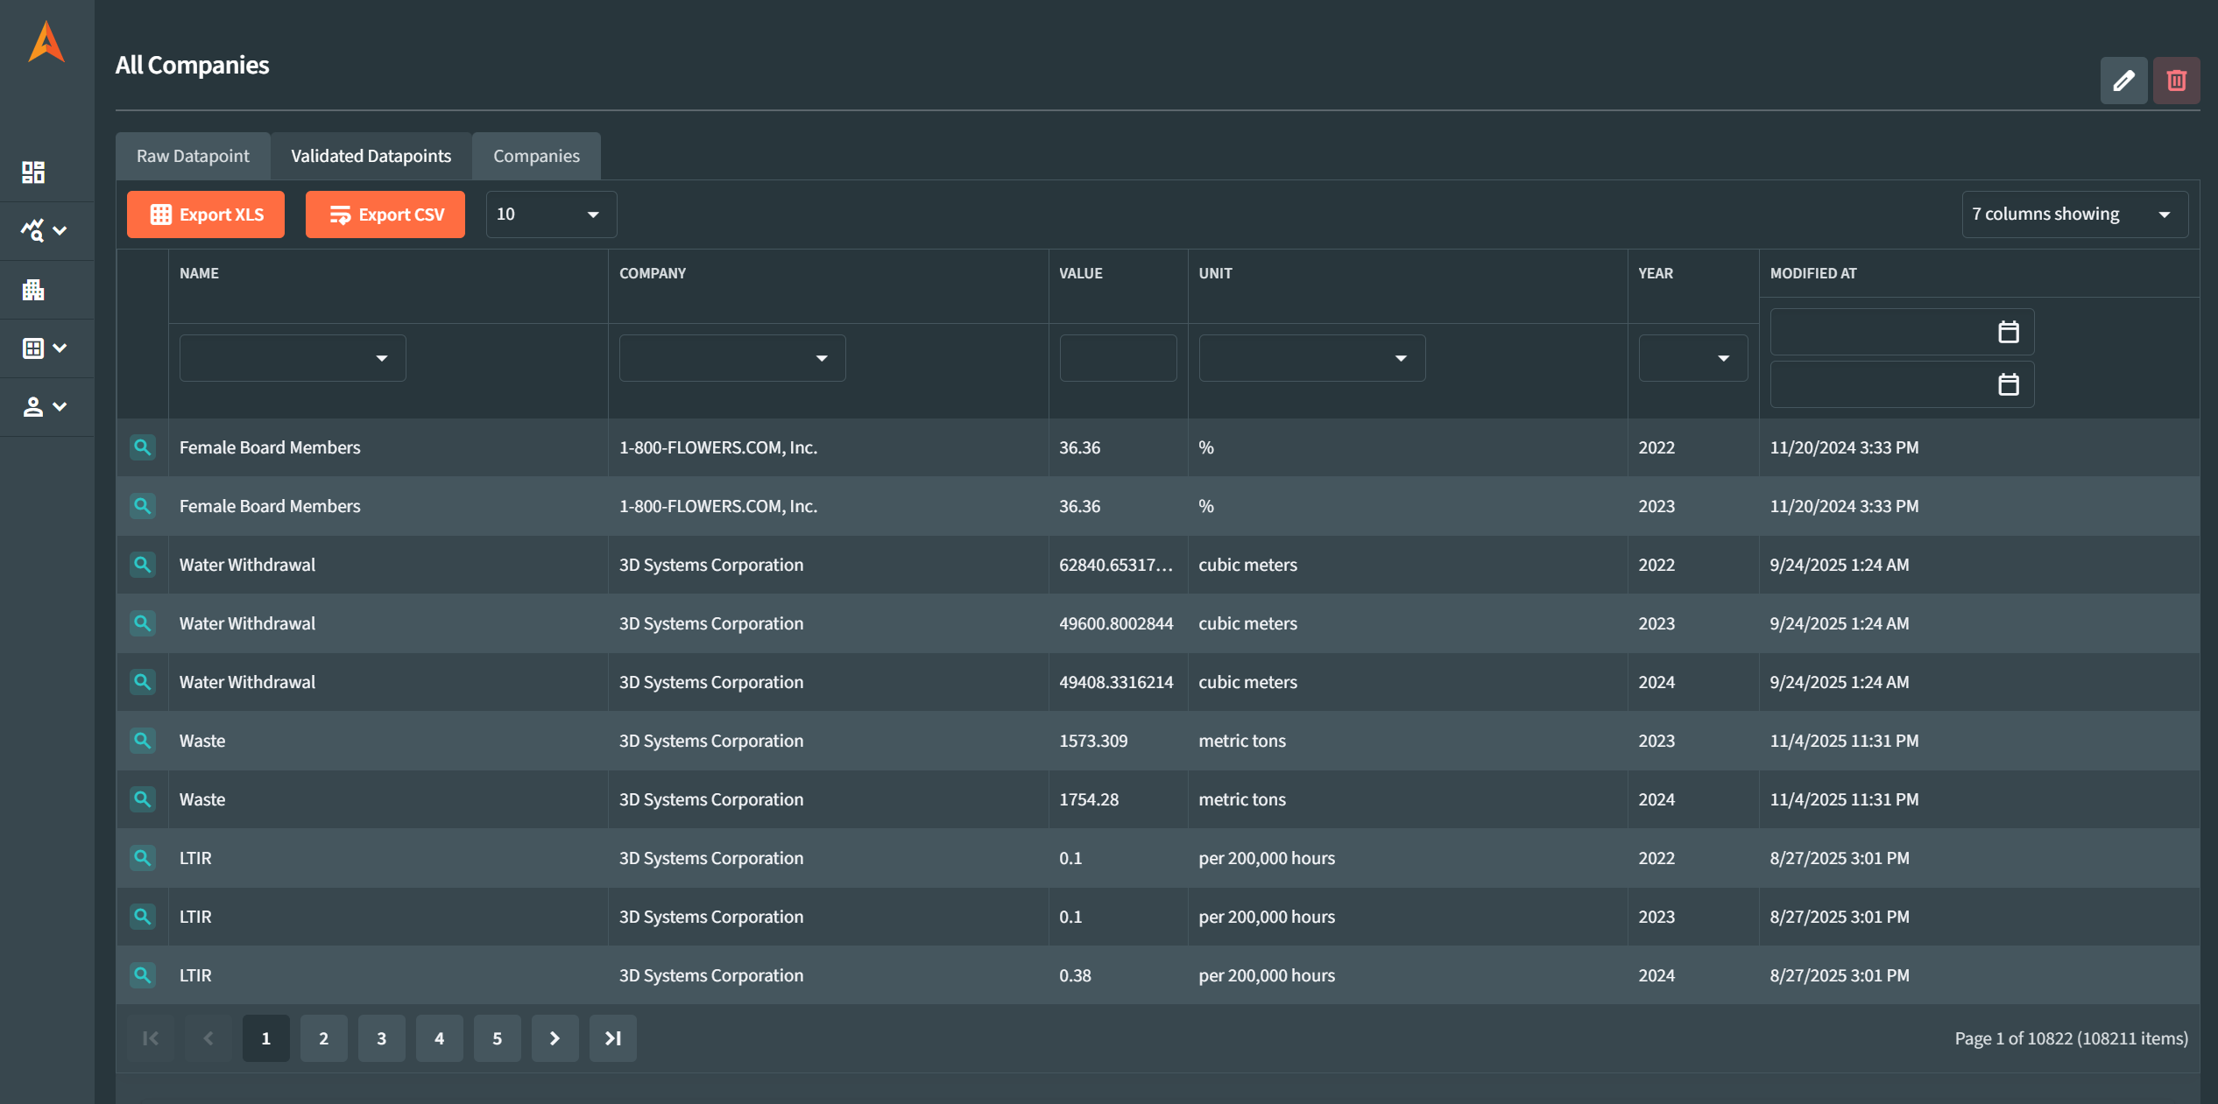Viewport: 2218px width, 1104px height.
Task: Sort by the YEAR column header
Action: 1656,273
